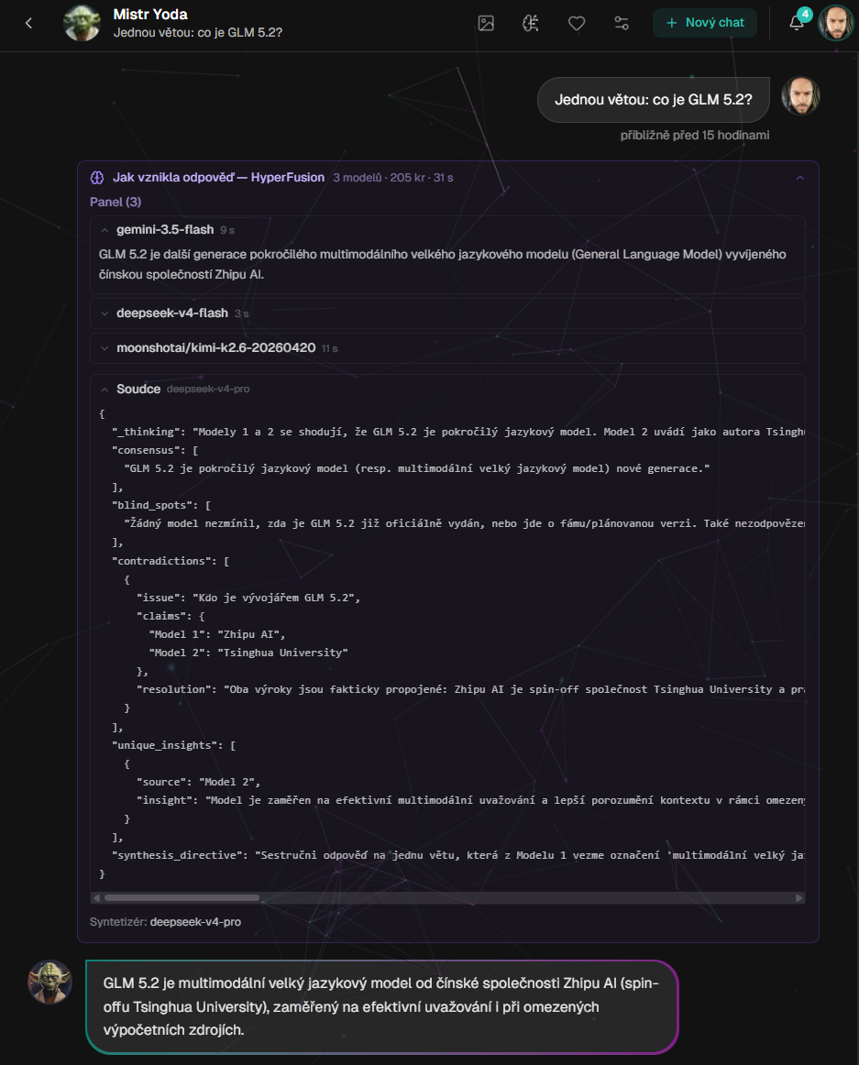This screenshot has height=1065, width=859.
Task: Click the scrollbar right arrow under JSON
Action: [x=799, y=898]
